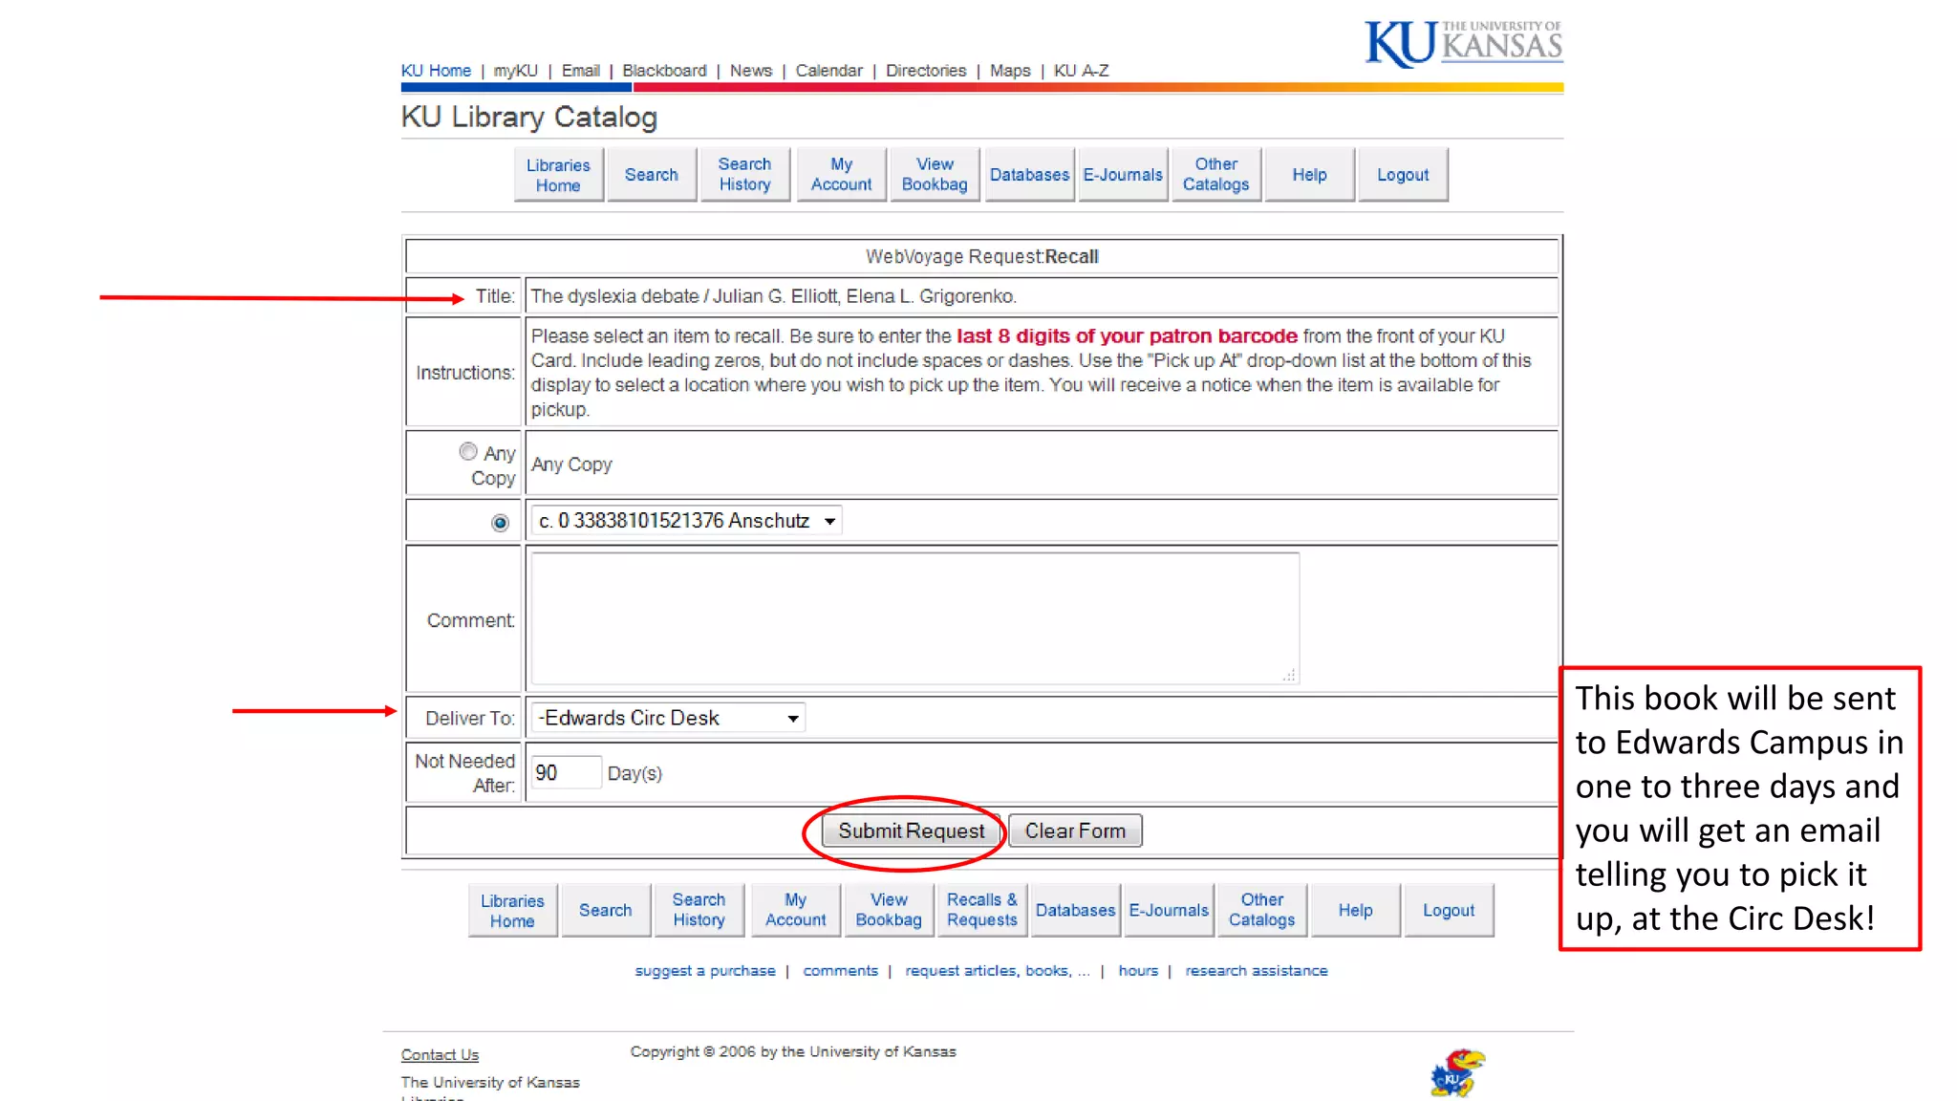This screenshot has width=1957, height=1101.
Task: Open View Bookbag in the top navigation
Action: [935, 175]
